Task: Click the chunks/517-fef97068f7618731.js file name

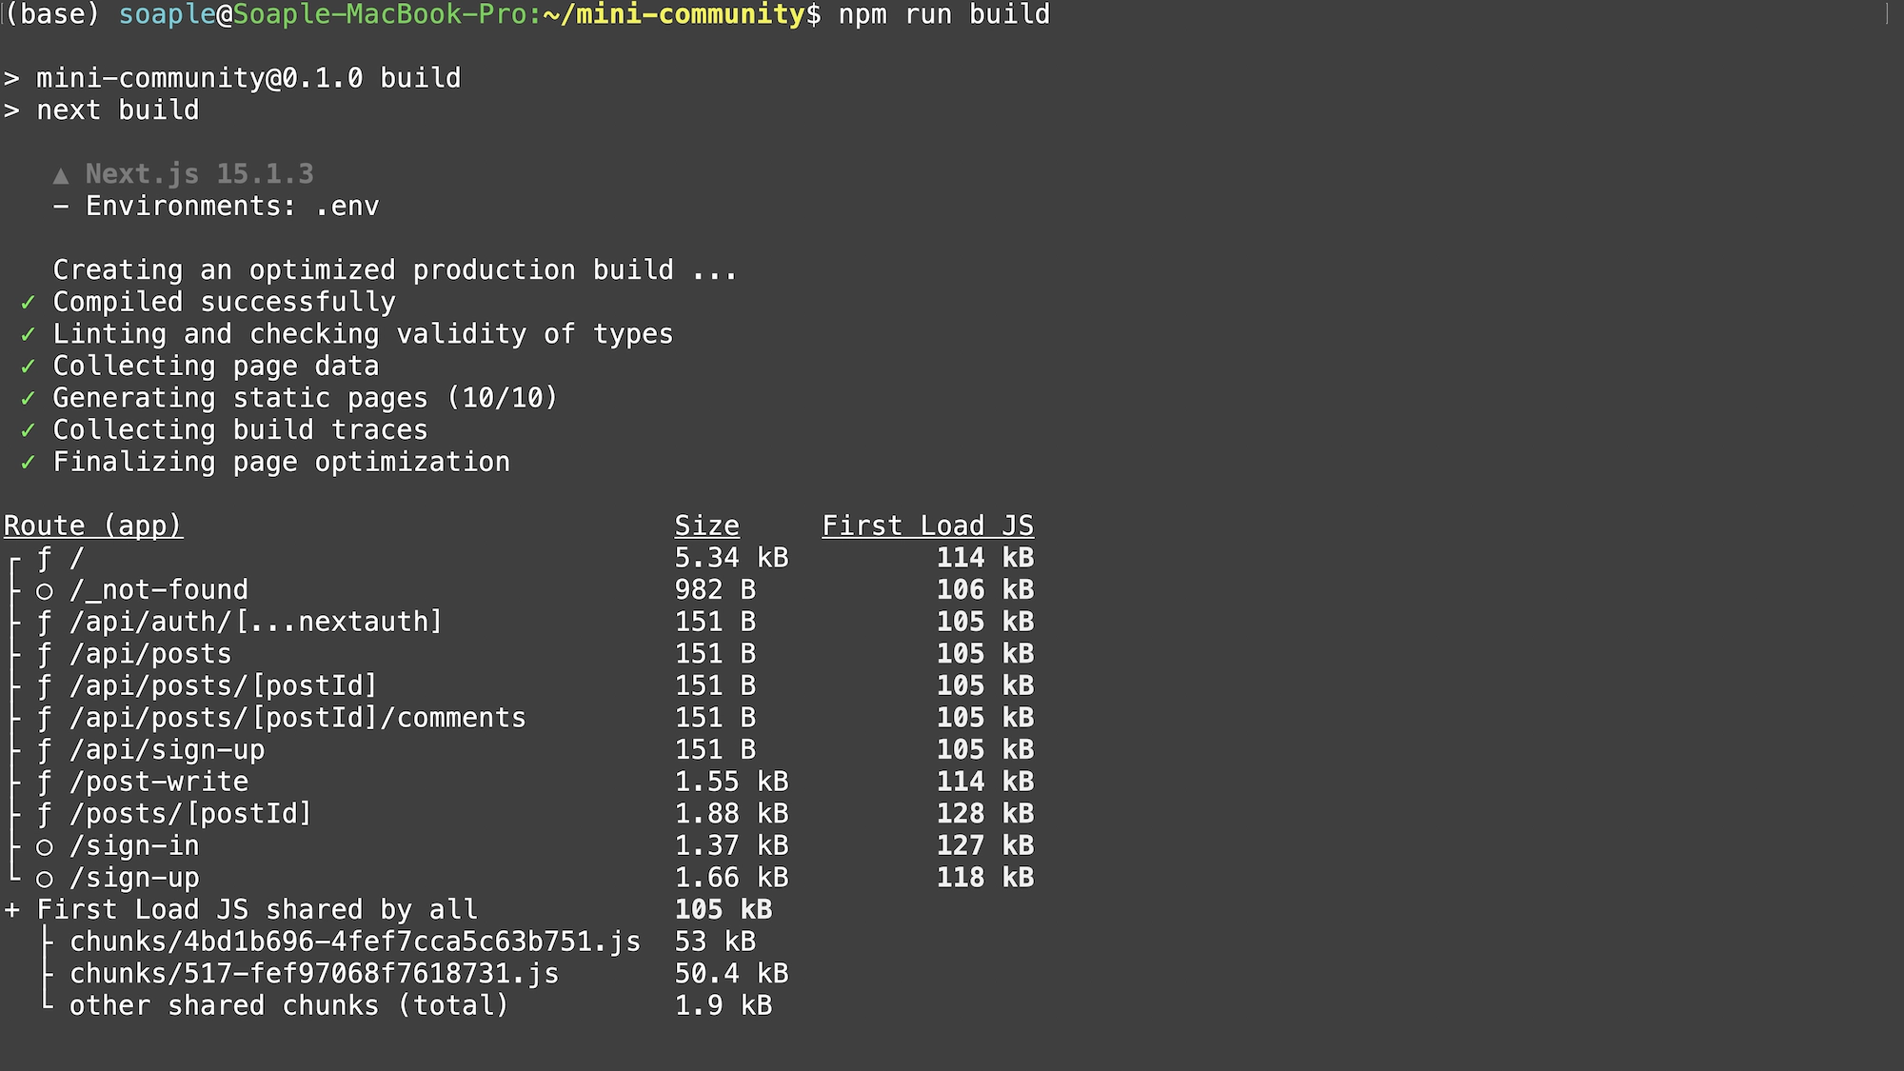Action: (x=314, y=974)
